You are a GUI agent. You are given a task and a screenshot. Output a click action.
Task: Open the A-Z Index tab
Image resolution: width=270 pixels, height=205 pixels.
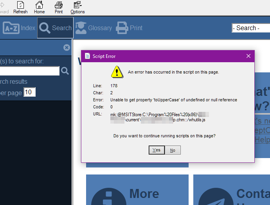19,28
